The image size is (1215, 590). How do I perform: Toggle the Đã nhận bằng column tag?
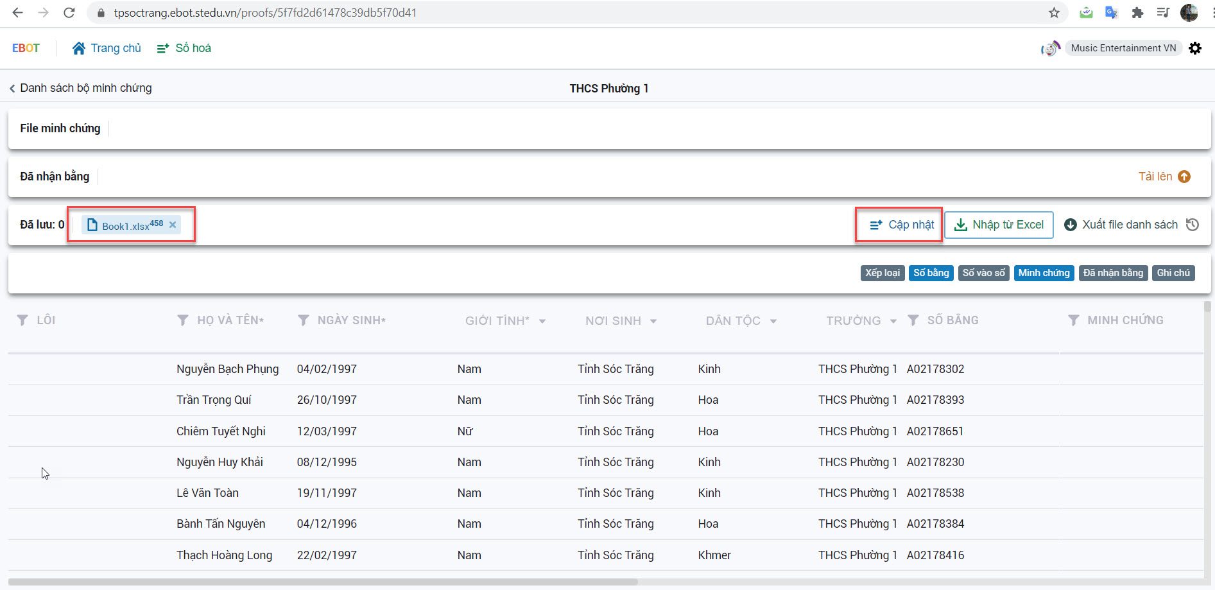coord(1113,273)
